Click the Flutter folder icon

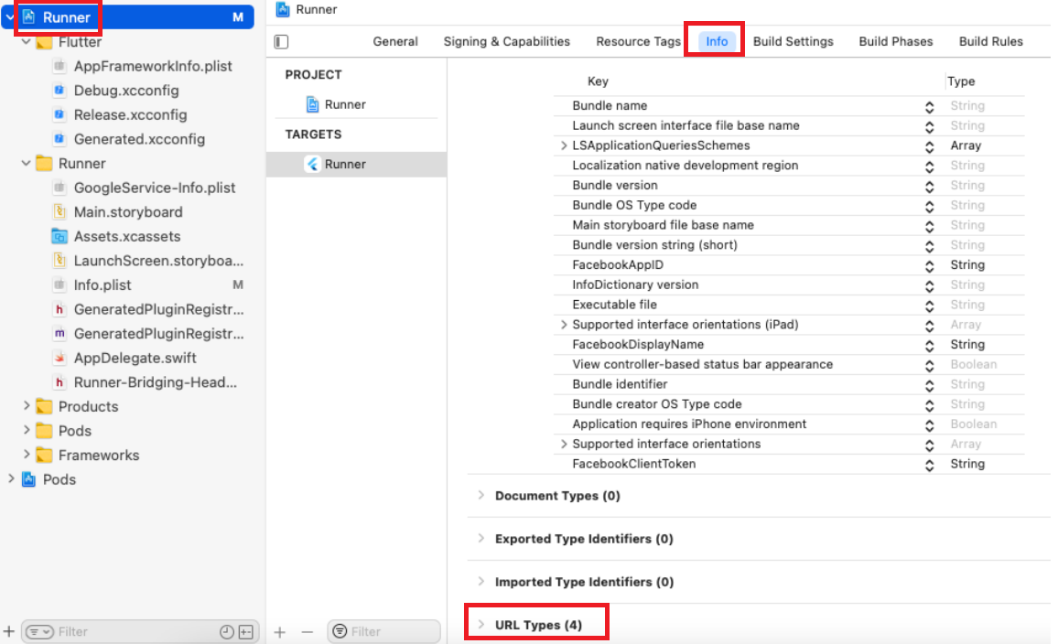(44, 42)
